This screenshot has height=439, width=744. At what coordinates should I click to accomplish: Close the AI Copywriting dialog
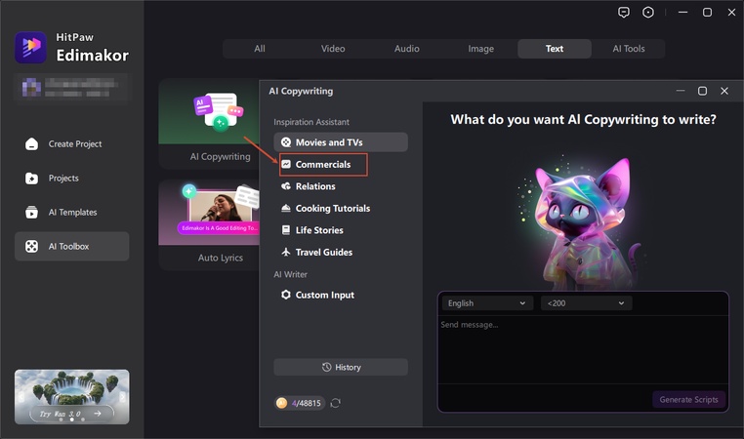(724, 91)
